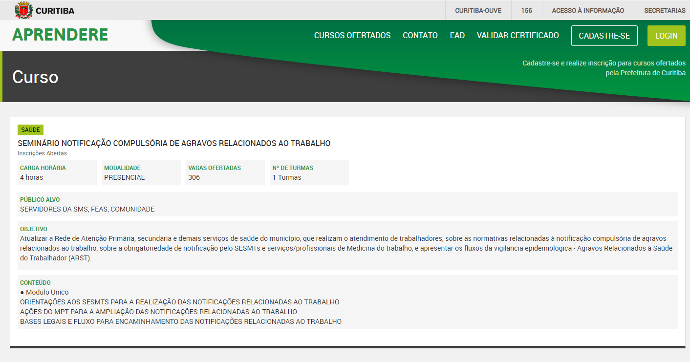Screen dimensions: 690x362
Task: Open the CURITIBA-OUVE top link
Action: [478, 10]
